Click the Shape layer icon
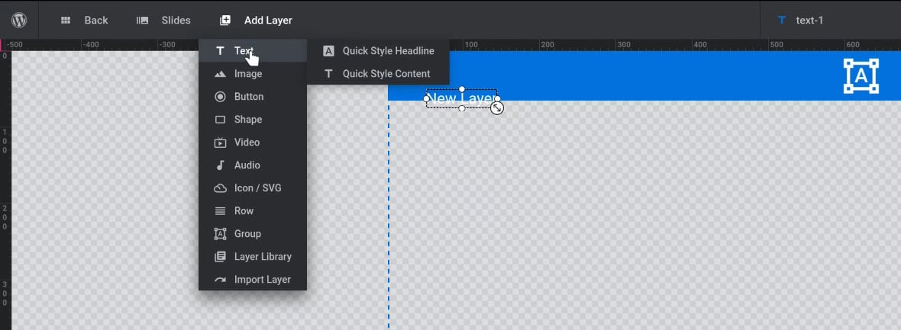The width and height of the screenshot is (901, 330). 220,120
